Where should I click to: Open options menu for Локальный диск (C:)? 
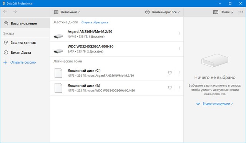(179, 72)
